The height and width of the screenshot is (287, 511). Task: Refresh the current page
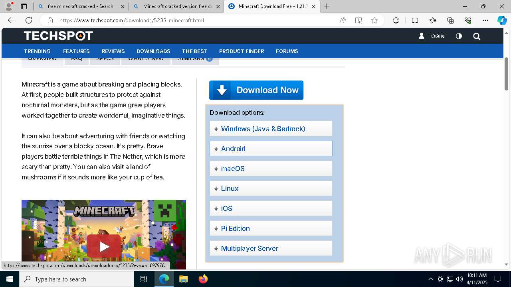click(x=29, y=20)
